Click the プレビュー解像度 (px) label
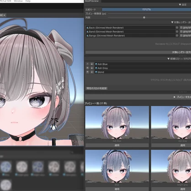This screenshot has width=191, height=191. [x=96, y=14]
